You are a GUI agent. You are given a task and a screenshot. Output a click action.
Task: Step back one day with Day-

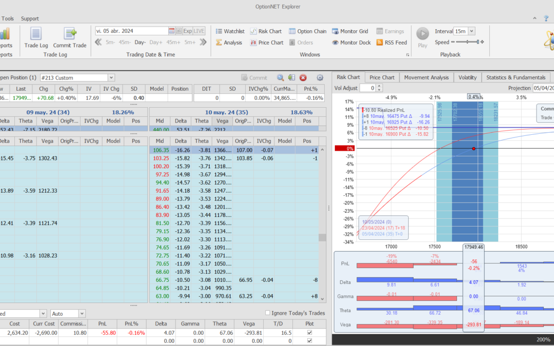140,43
